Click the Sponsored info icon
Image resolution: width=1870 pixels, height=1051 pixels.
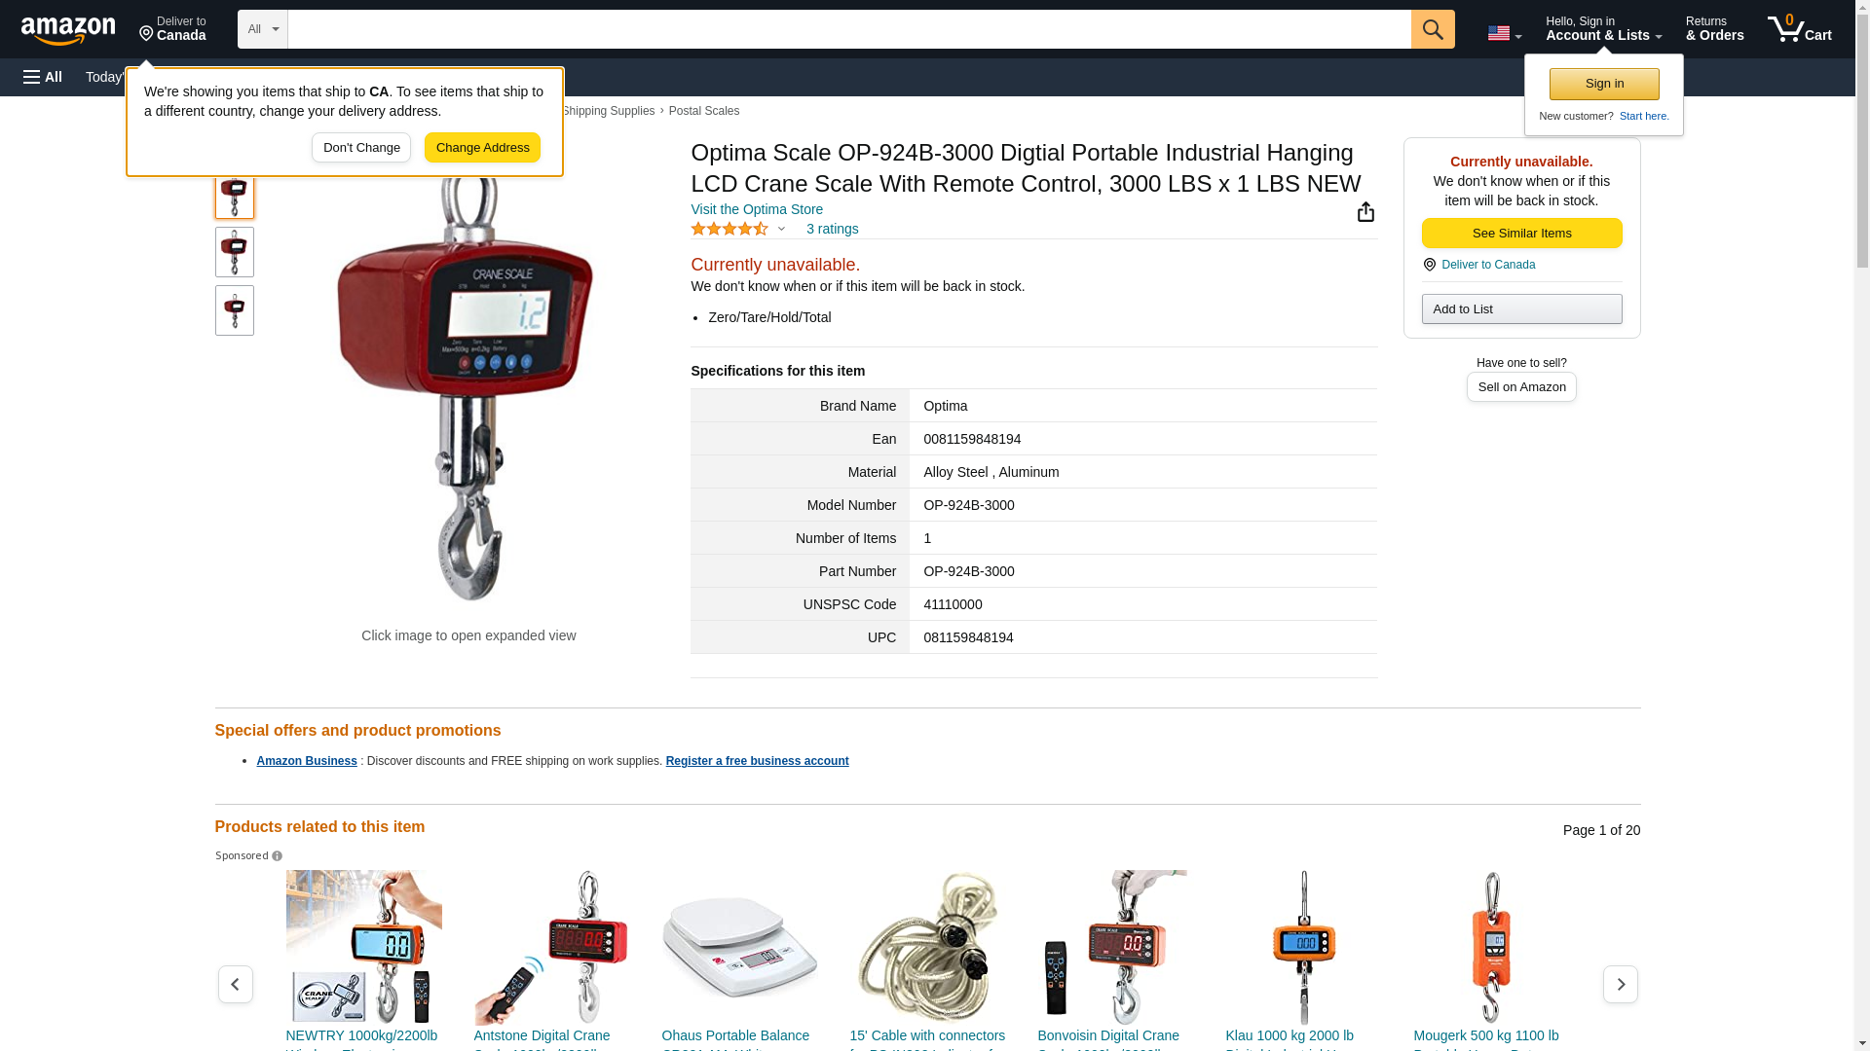point(277,856)
